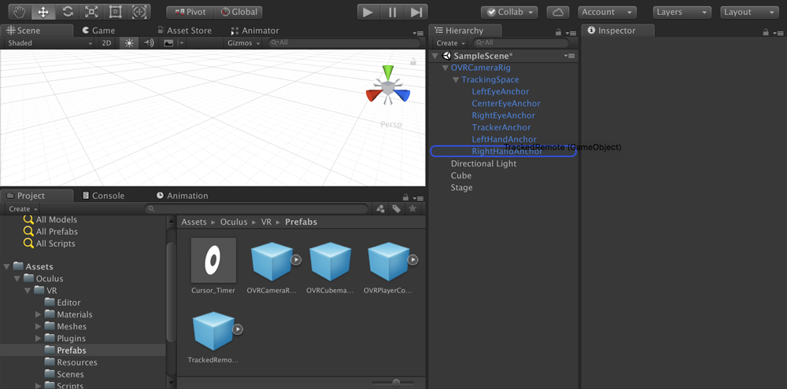The height and width of the screenshot is (389, 787).
Task: Select the Rect transform tool
Action: click(x=115, y=12)
